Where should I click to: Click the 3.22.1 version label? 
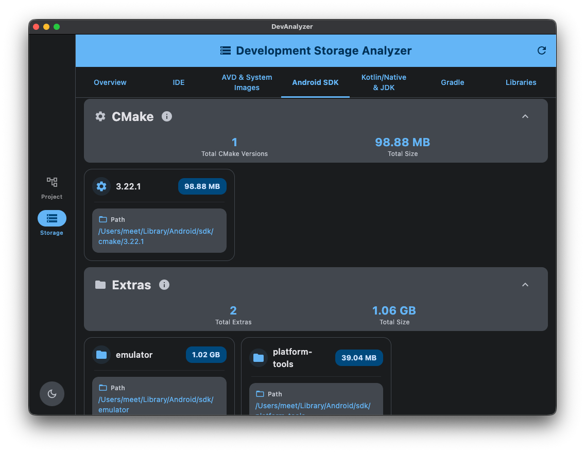tap(128, 186)
